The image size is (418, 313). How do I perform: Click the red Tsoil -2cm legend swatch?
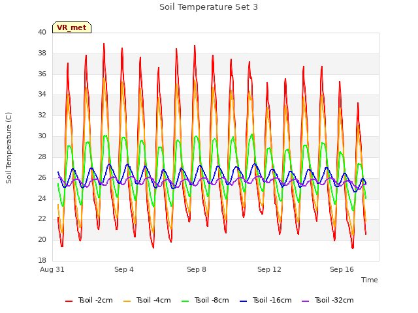coord(69,301)
